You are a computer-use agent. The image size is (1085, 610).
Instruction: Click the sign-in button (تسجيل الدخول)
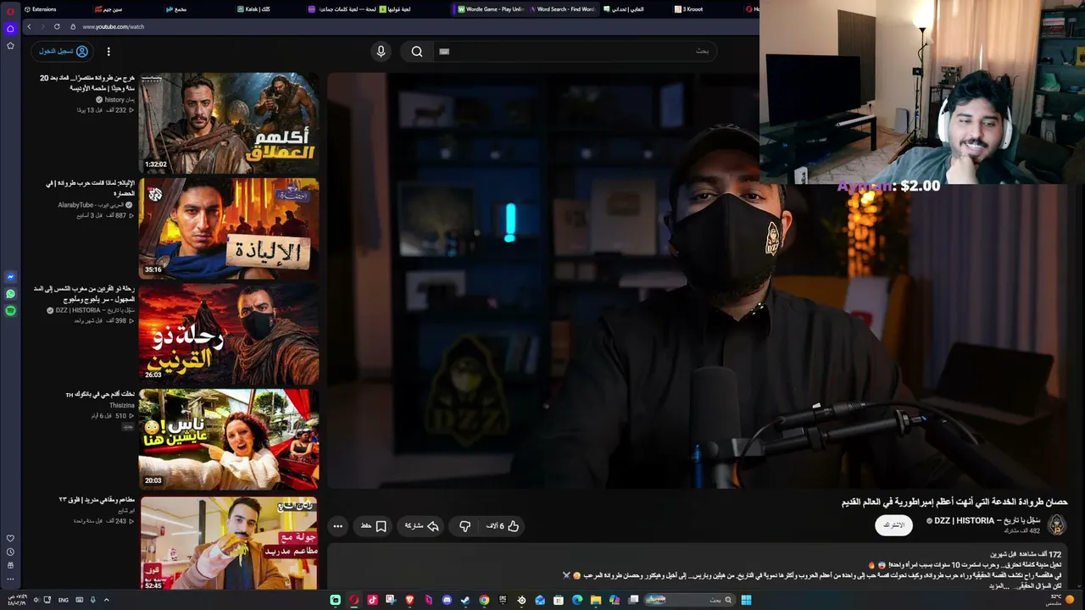point(64,52)
